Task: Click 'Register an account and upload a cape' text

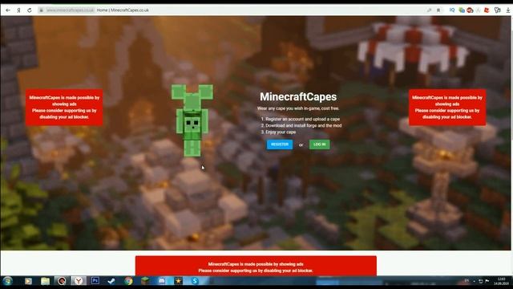Action: tap(303, 119)
